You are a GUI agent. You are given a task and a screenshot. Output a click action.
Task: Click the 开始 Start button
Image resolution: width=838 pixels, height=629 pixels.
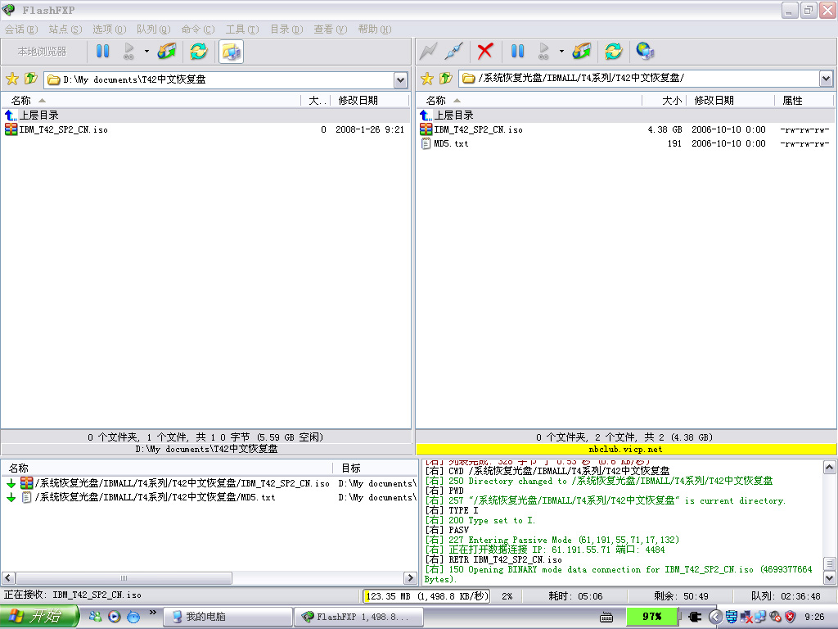coord(39,617)
